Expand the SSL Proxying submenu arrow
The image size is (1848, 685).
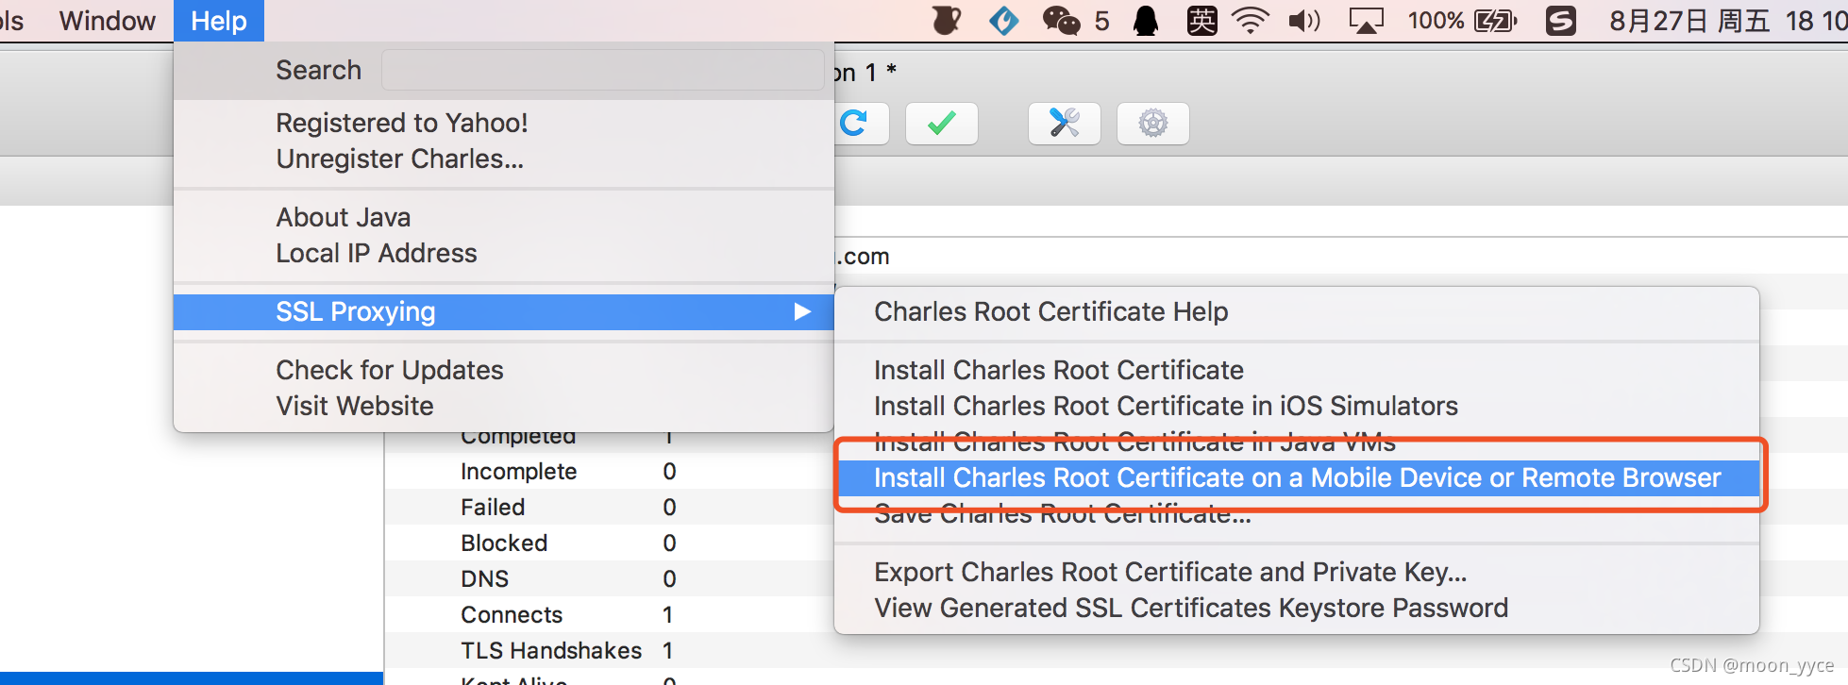(x=802, y=311)
